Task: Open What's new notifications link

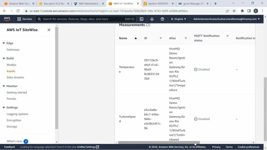Action: pos(14,141)
